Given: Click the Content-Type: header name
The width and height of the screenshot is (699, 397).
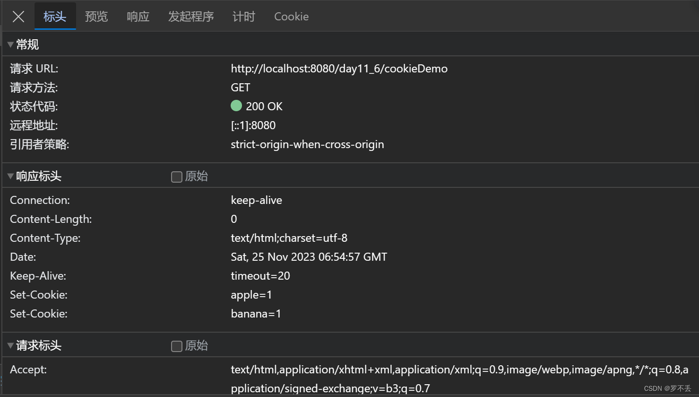Looking at the screenshot, I should [45, 238].
